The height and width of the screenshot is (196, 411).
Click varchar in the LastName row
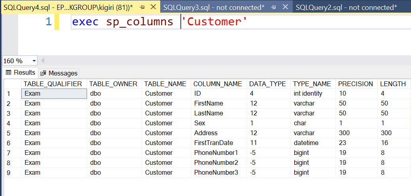click(x=313, y=113)
